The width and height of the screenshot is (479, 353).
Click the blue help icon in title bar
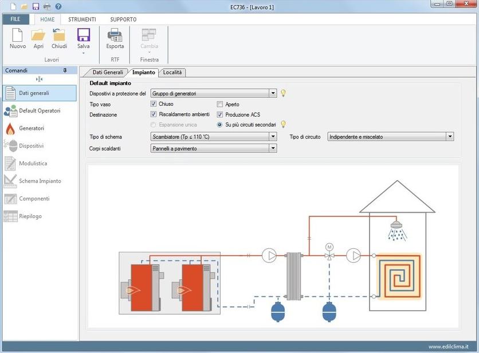click(58, 6)
